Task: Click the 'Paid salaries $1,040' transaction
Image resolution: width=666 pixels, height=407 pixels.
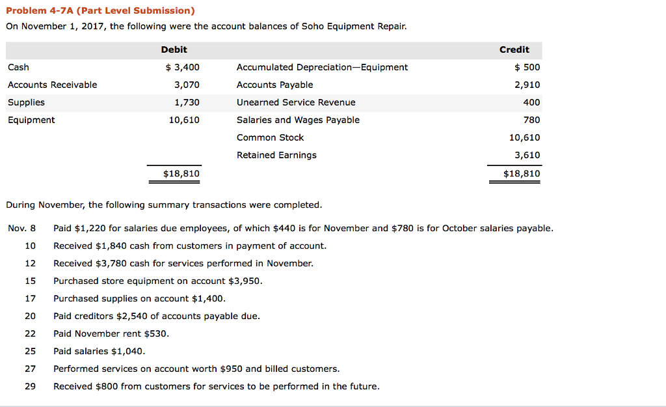Action: (x=99, y=351)
